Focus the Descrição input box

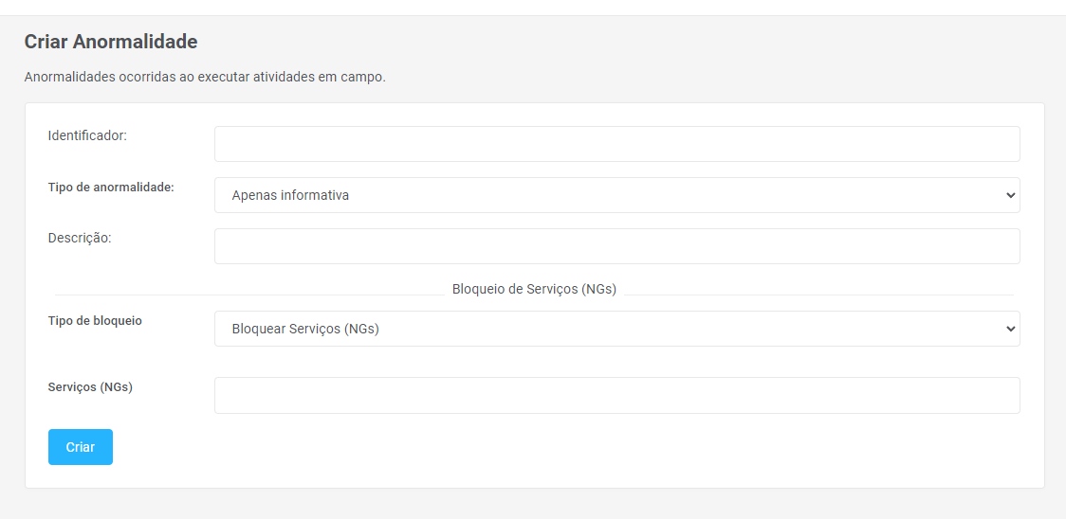[616, 246]
